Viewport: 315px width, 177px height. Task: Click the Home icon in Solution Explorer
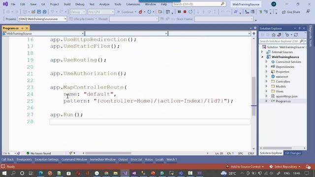(274, 35)
